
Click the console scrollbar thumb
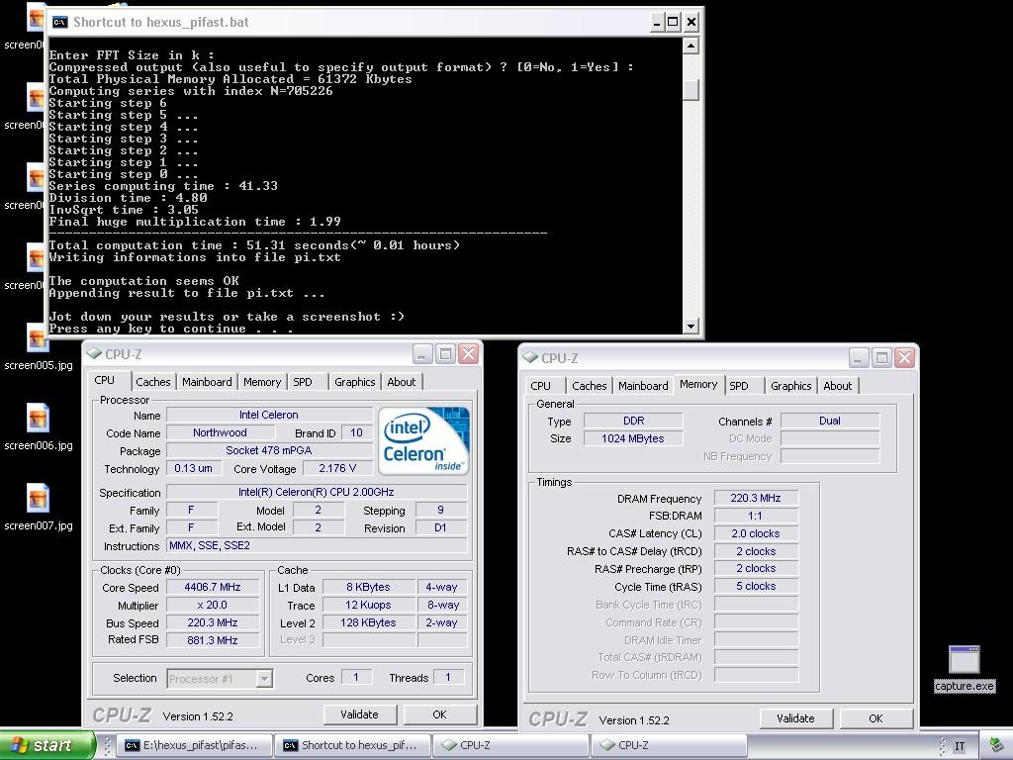(x=691, y=90)
